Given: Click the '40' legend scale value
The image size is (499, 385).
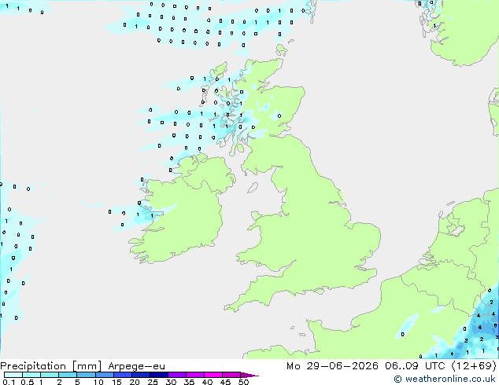Looking at the screenshot, I should [x=207, y=382].
